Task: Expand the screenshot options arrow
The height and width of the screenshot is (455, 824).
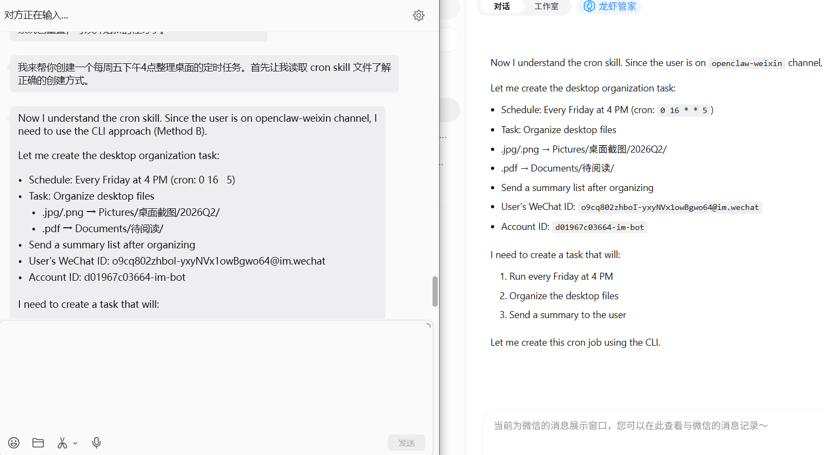Action: pos(75,443)
